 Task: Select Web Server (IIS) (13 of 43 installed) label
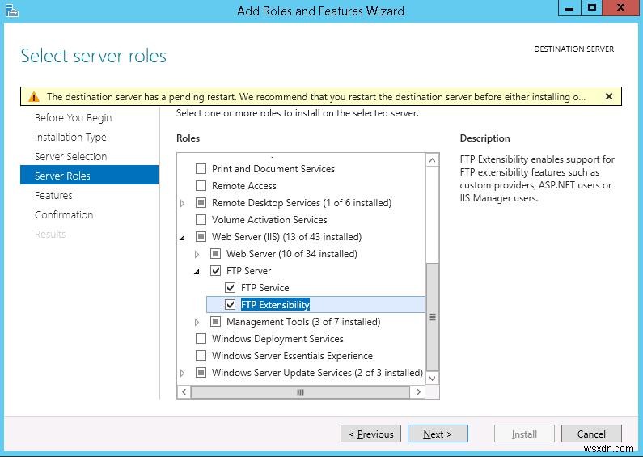[x=286, y=237]
